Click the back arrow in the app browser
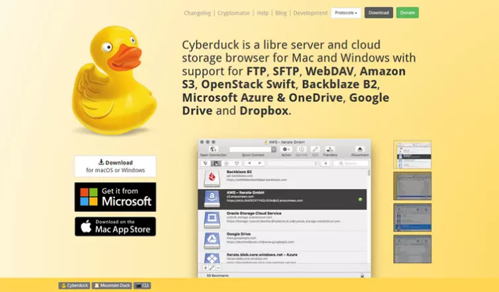 point(250,163)
